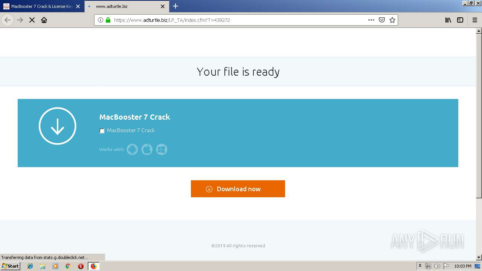Bookmark this page with star icon
This screenshot has width=482, height=271.
(392, 20)
